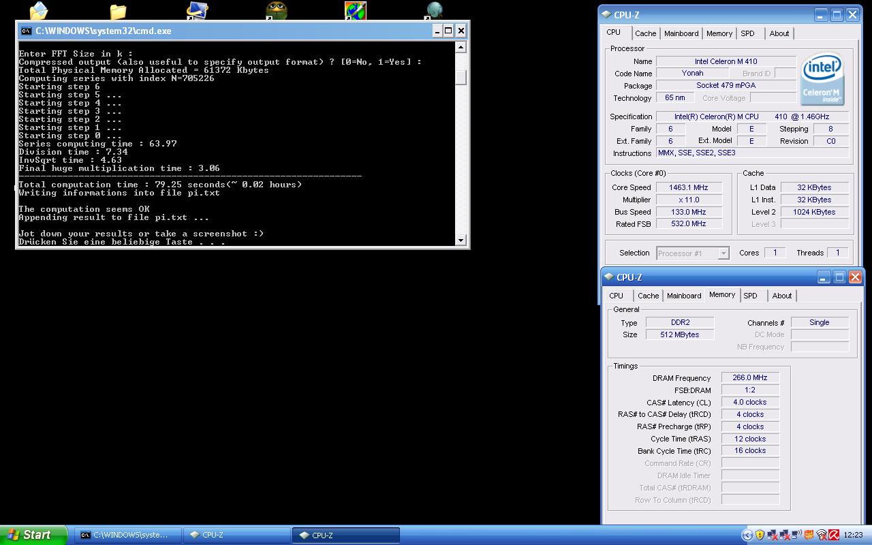The height and width of the screenshot is (545, 872).
Task: Click the About tab in the CPU-Z window showing Timings
Action: click(782, 296)
